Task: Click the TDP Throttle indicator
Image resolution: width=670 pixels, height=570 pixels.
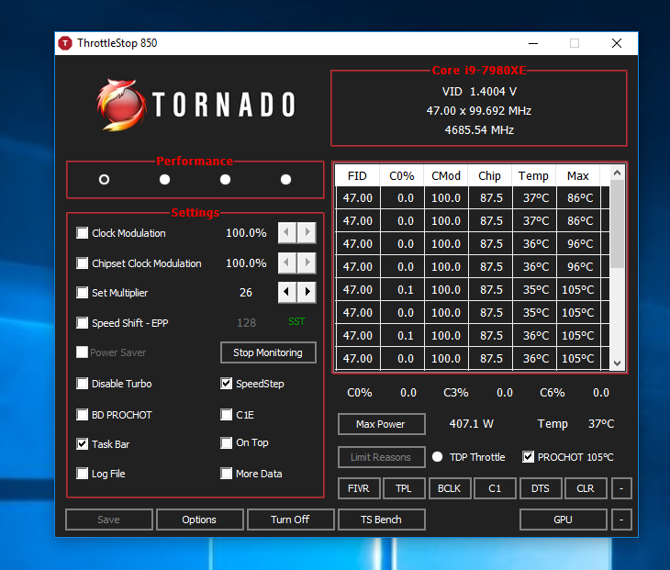Action: [437, 457]
